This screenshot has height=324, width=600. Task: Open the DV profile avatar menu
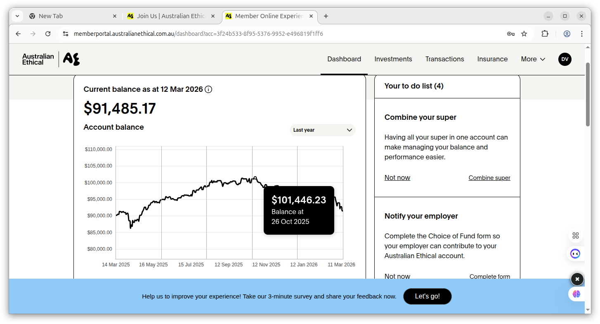point(565,59)
